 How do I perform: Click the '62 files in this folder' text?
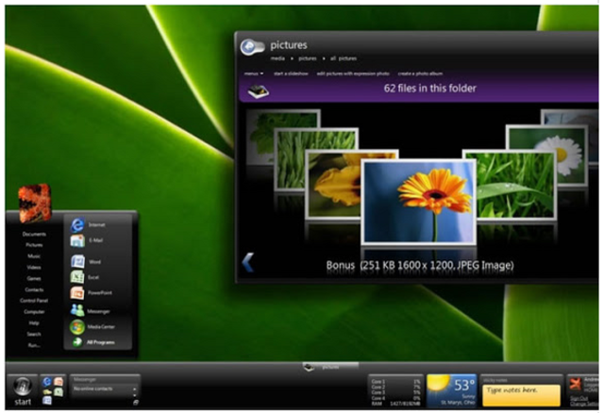tap(430, 88)
